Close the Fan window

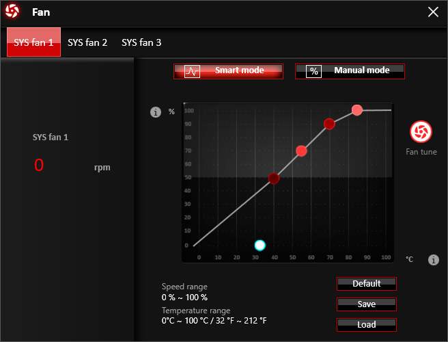[x=433, y=12]
